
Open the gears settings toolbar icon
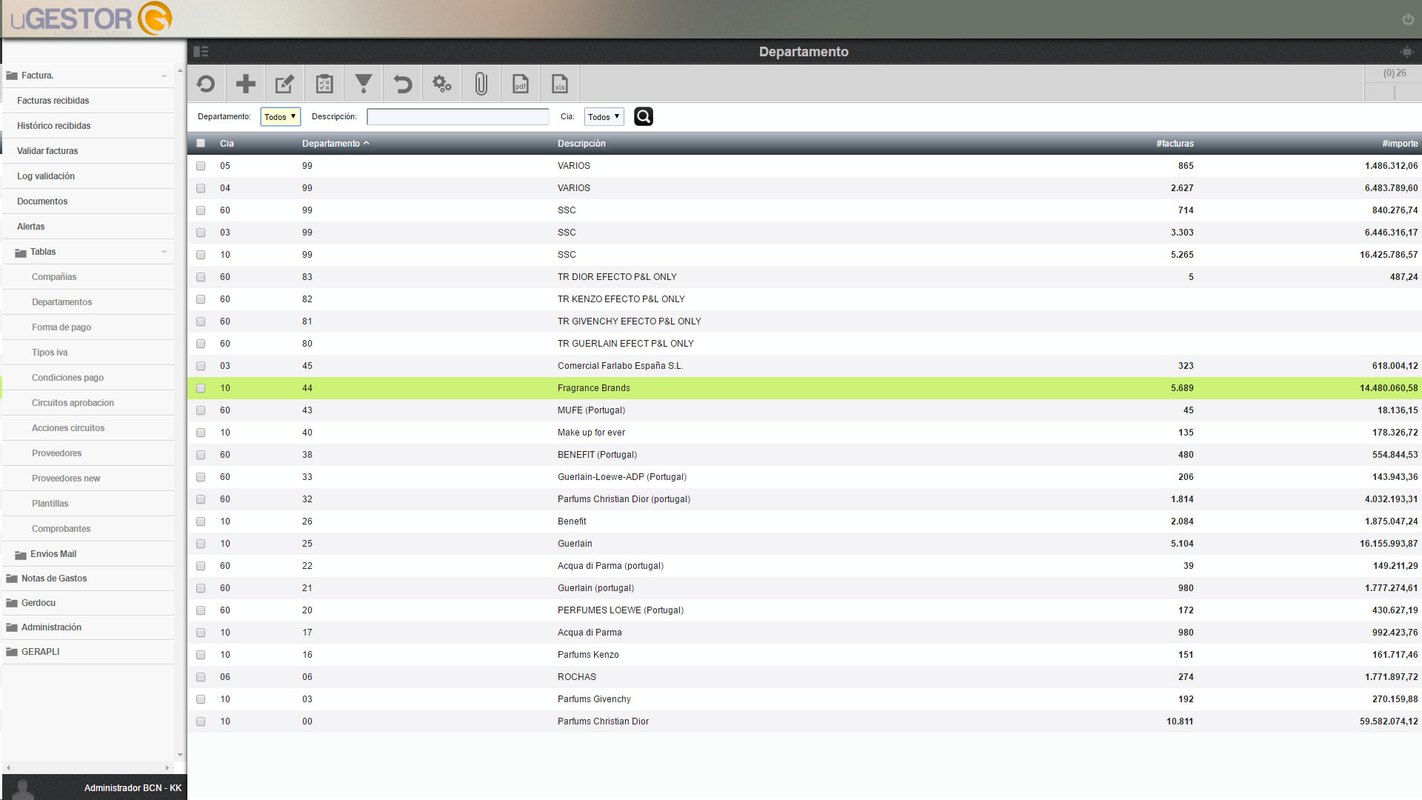point(441,84)
